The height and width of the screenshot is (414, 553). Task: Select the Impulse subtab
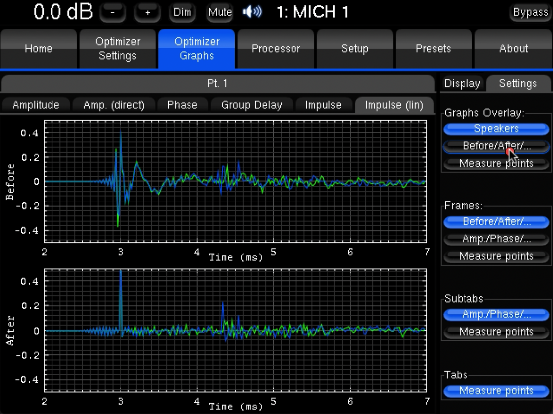(x=323, y=105)
